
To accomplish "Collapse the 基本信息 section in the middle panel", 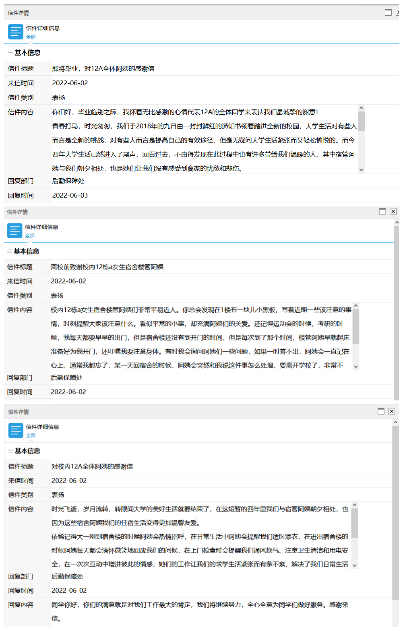I will coord(10,251).
